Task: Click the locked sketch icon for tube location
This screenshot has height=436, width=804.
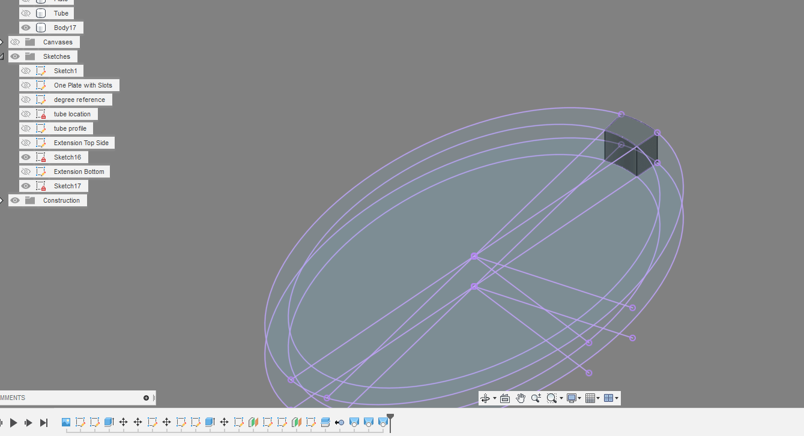Action: pyautogui.click(x=41, y=114)
